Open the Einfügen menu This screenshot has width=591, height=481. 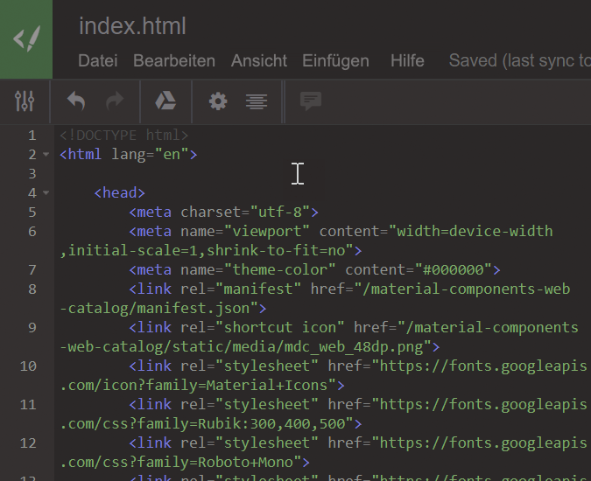[335, 61]
